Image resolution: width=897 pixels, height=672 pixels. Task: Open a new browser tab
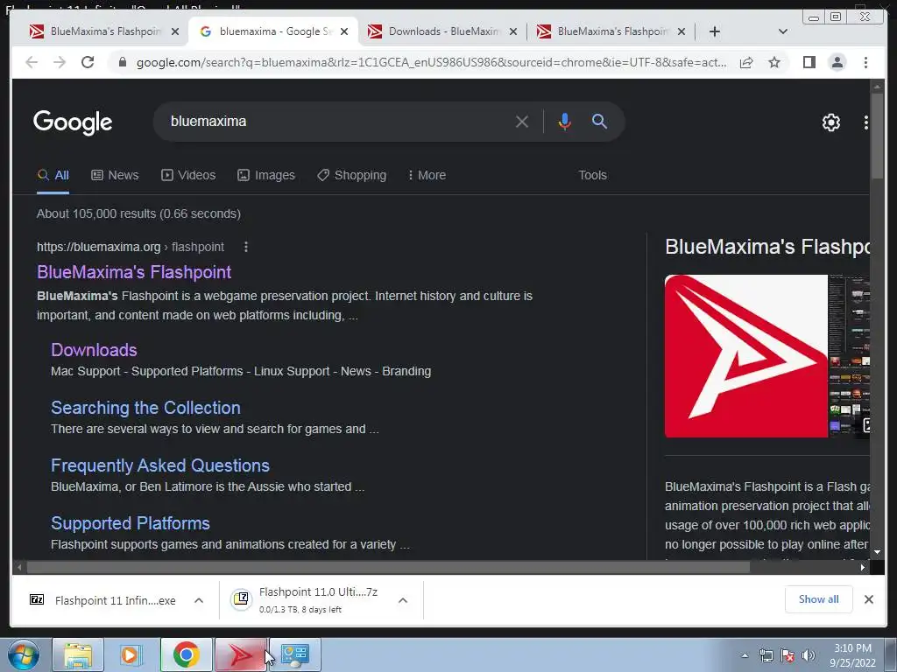[x=715, y=31]
